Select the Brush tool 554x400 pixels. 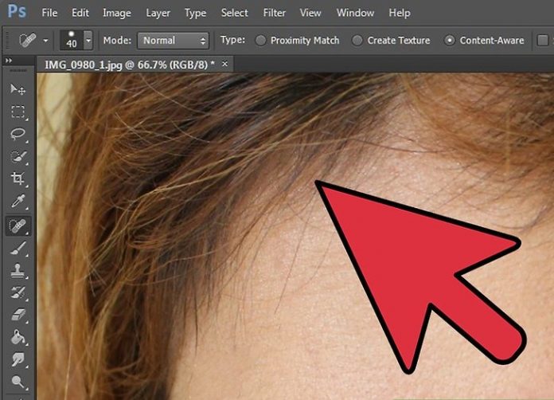click(18, 249)
